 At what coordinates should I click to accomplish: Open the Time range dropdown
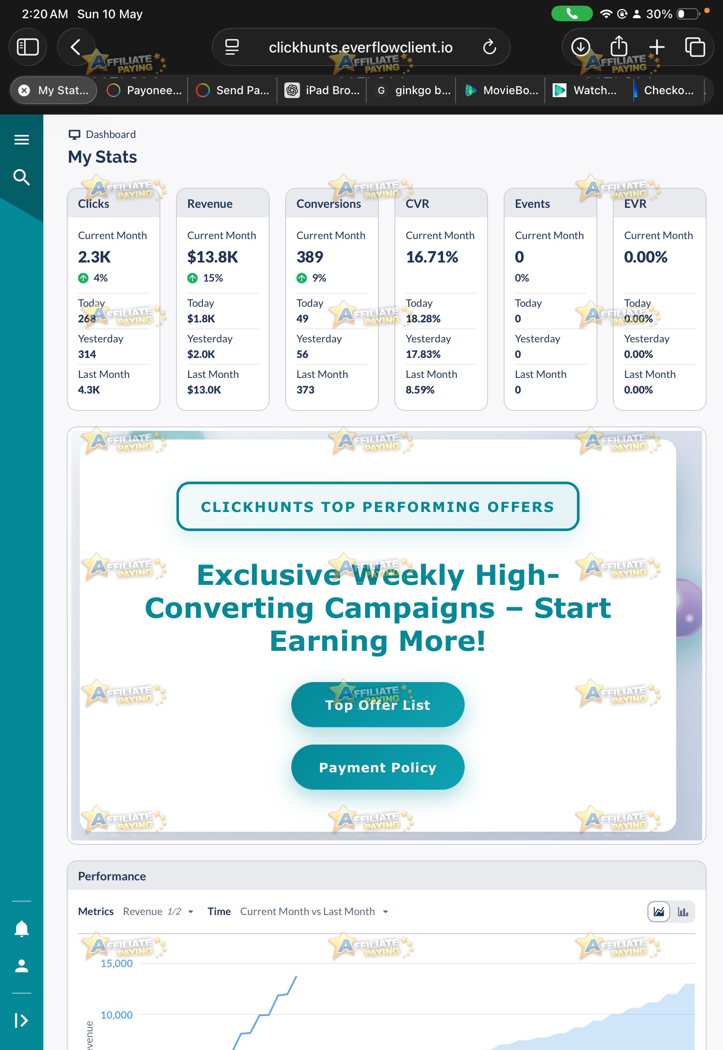click(314, 911)
